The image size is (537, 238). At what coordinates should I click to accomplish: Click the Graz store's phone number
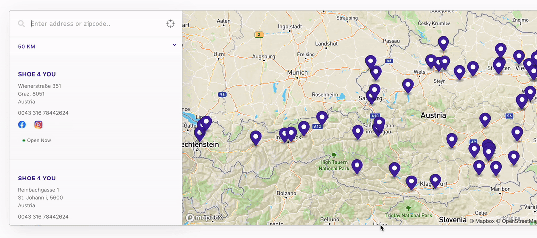pyautogui.click(x=43, y=113)
